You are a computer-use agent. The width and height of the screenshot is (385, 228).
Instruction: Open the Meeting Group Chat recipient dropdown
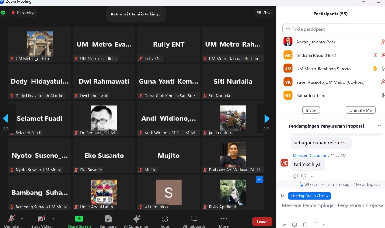310,196
